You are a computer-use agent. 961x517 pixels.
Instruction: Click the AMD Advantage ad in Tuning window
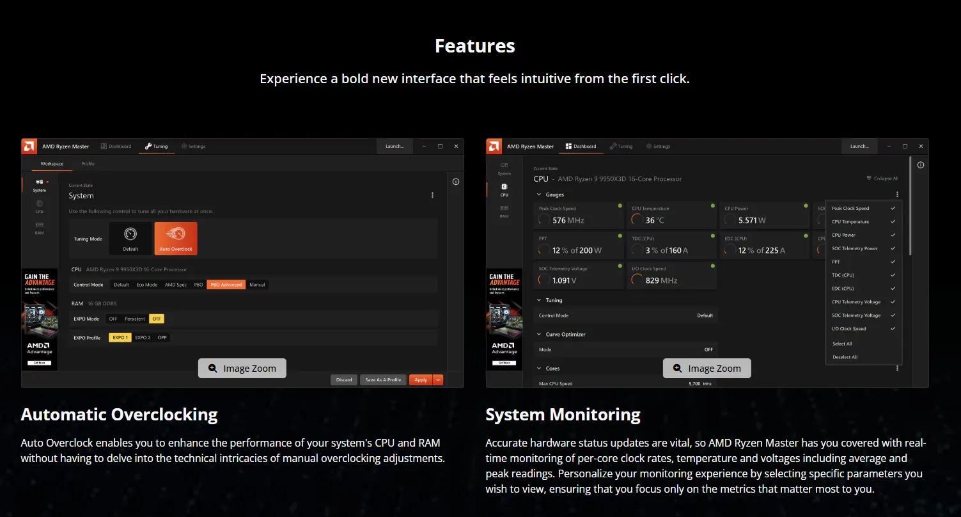(40, 319)
